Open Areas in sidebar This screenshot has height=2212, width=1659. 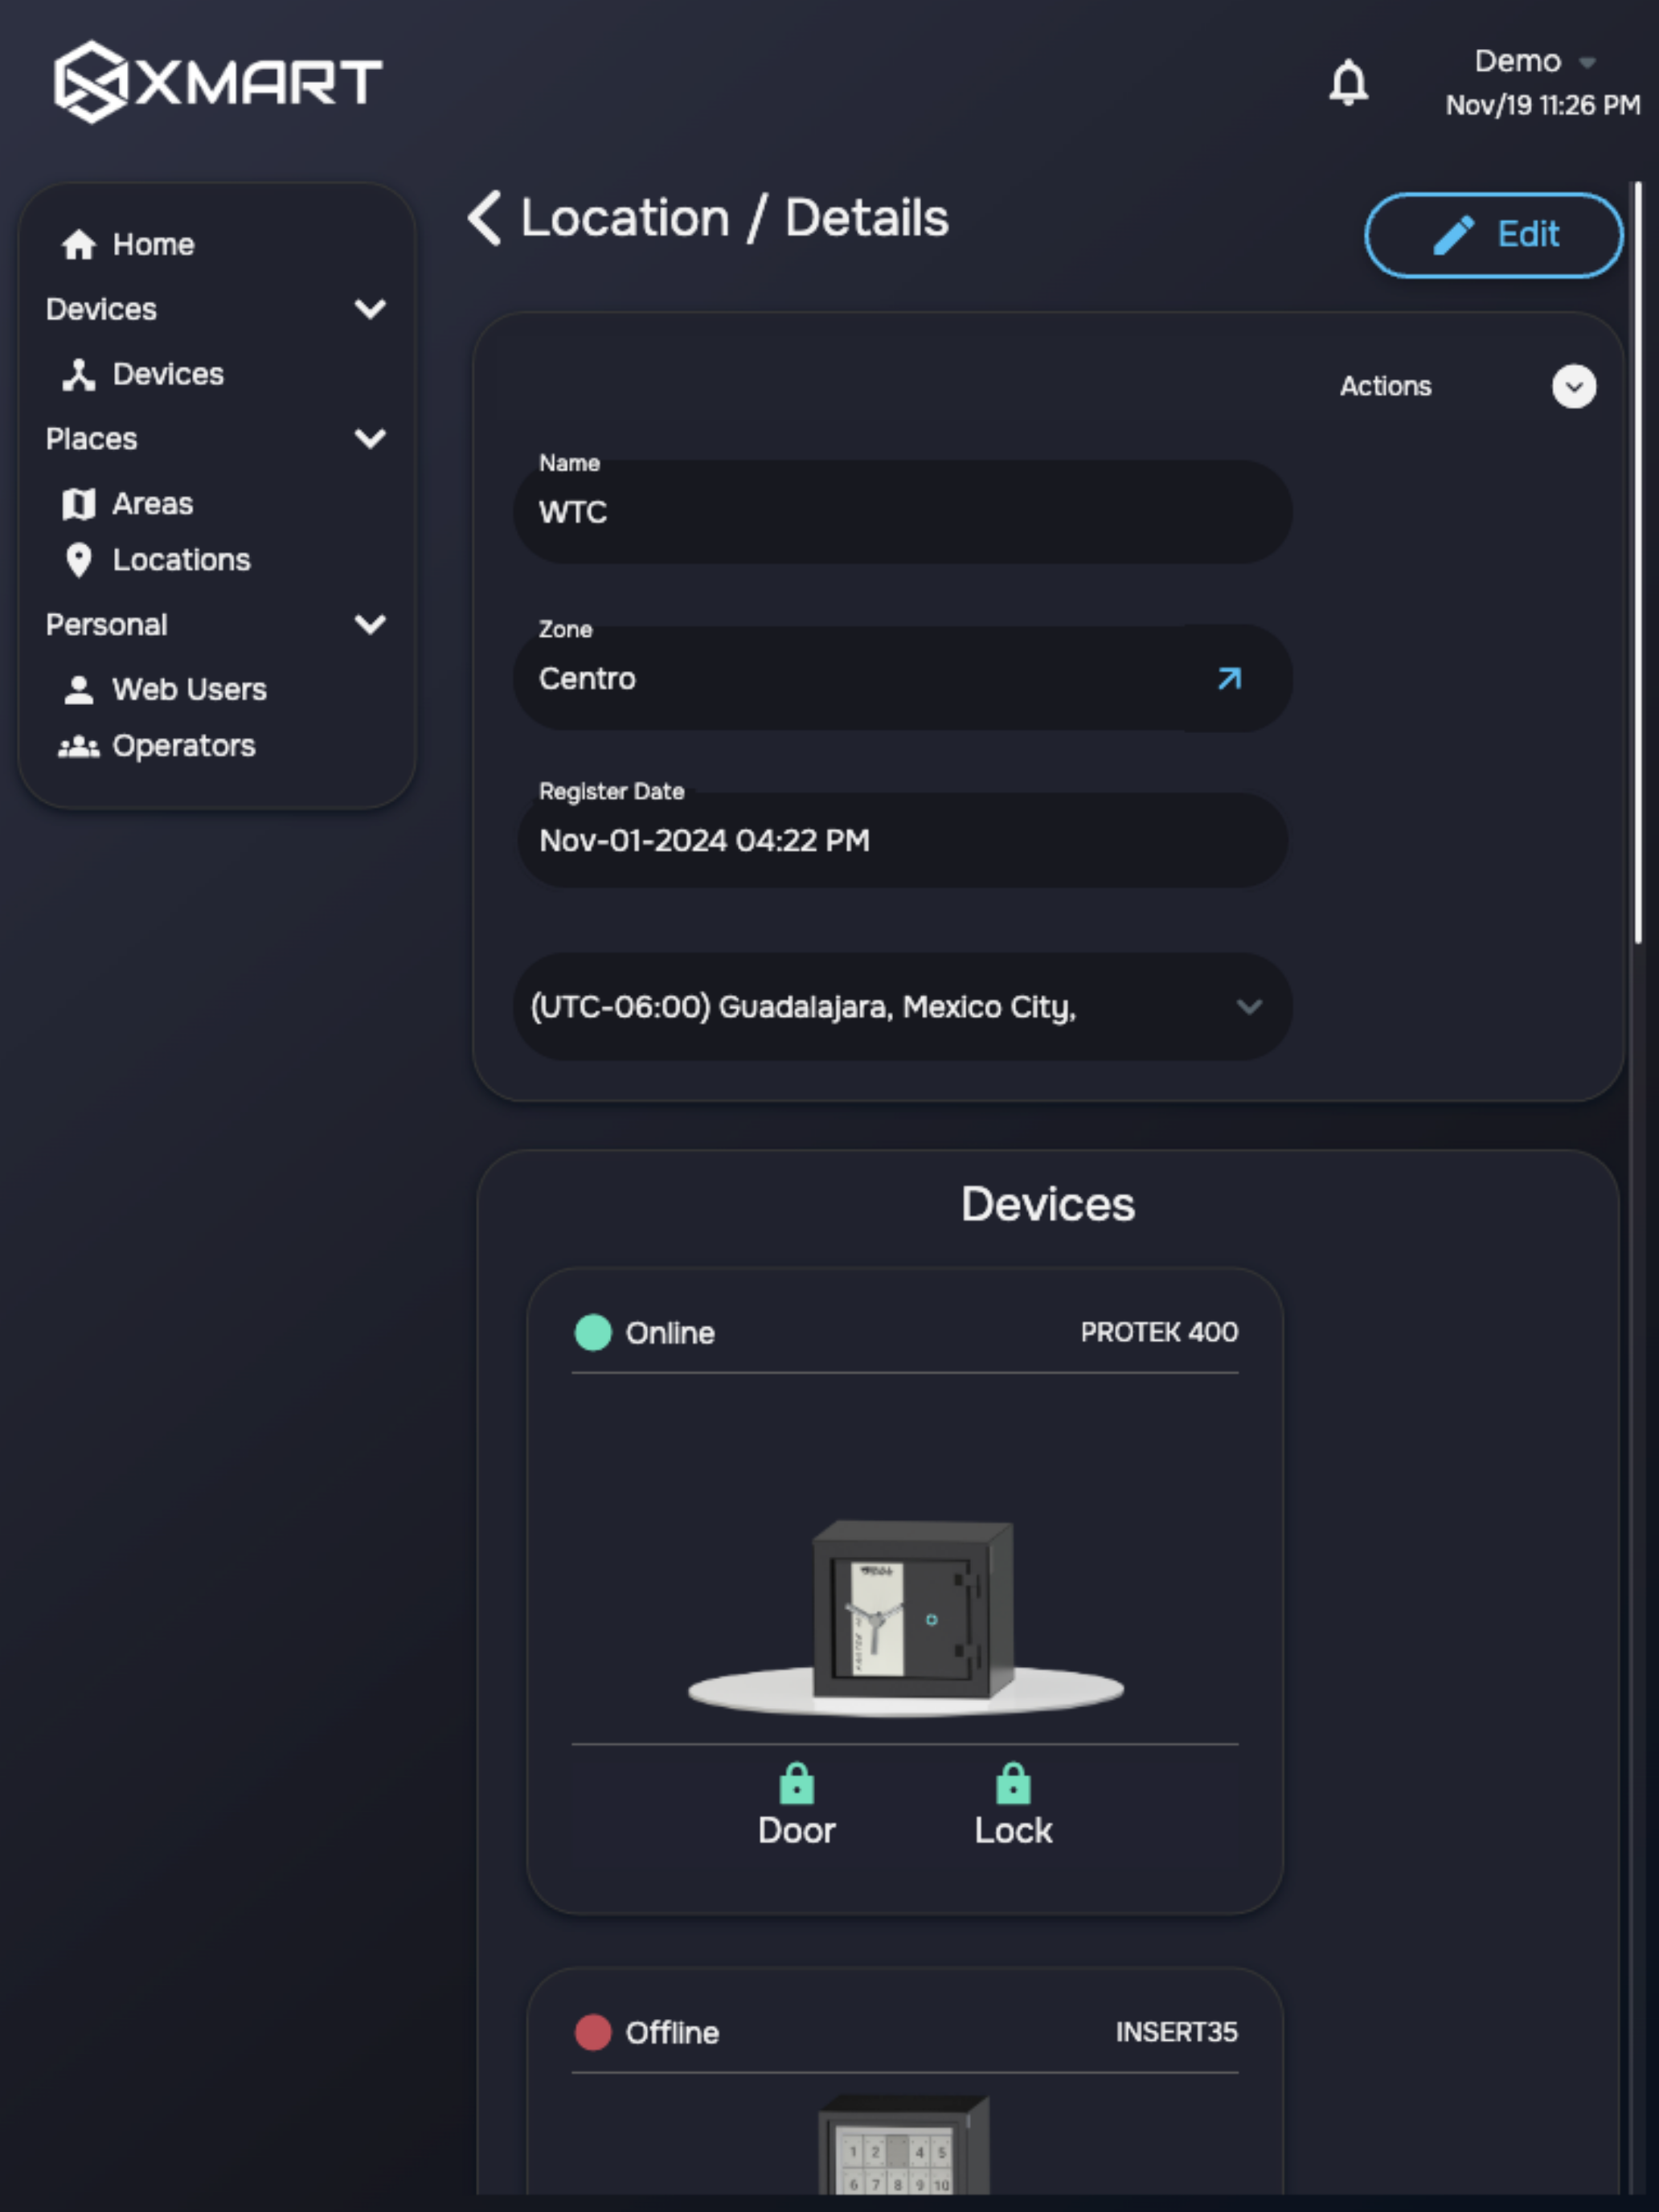tap(152, 503)
